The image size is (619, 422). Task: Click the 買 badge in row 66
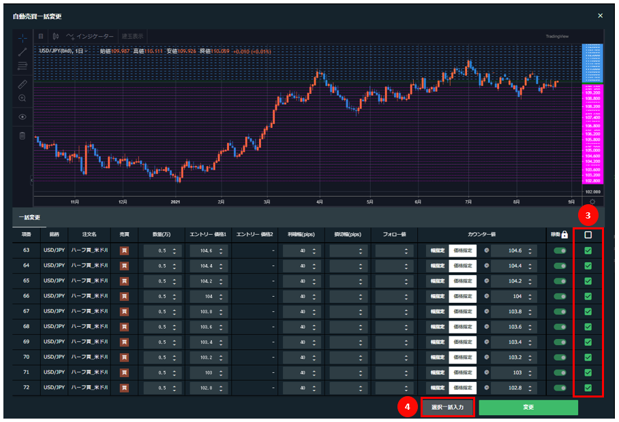[124, 296]
